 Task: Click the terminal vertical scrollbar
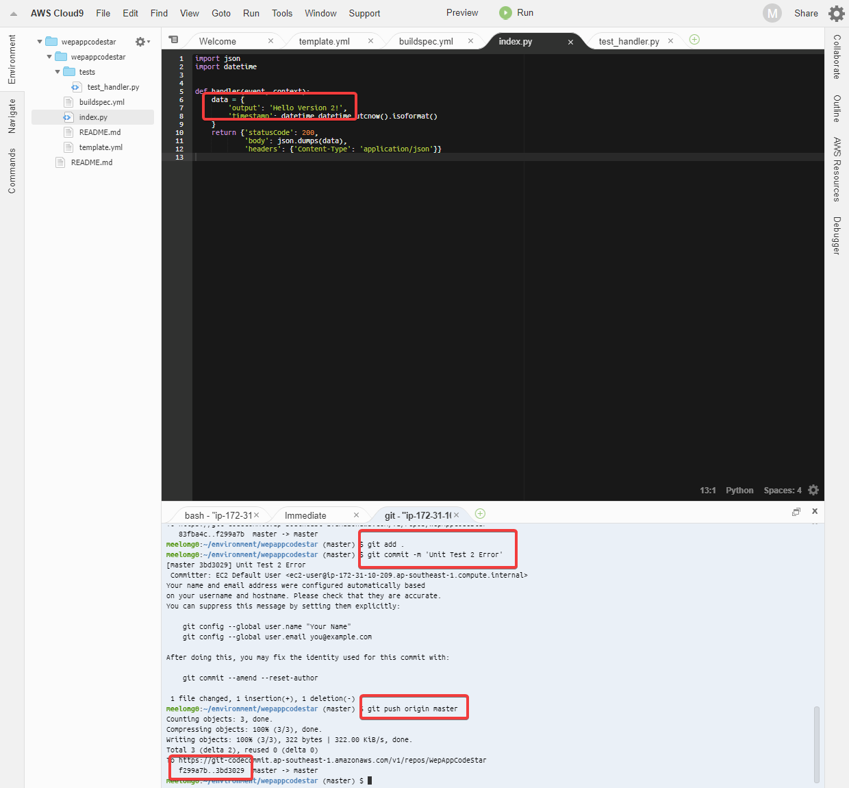(x=816, y=744)
